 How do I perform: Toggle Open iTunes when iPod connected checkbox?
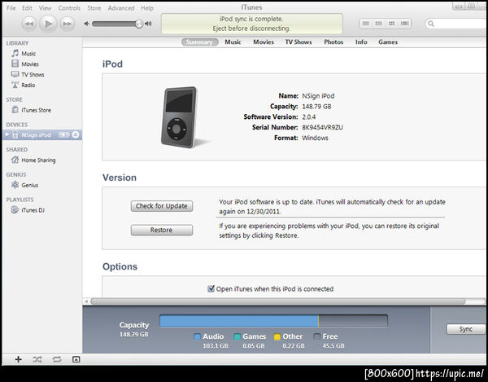click(x=211, y=288)
